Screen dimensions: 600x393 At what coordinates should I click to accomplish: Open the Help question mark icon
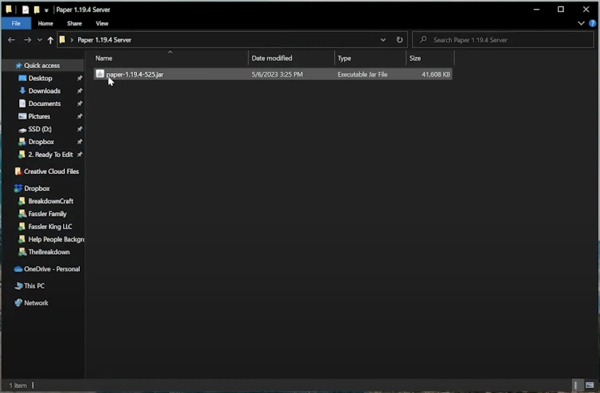592,23
